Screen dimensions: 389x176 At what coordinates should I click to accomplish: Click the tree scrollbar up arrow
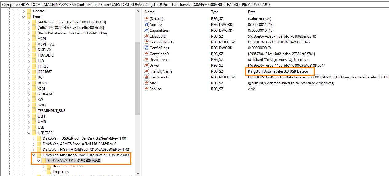click(x=138, y=11)
